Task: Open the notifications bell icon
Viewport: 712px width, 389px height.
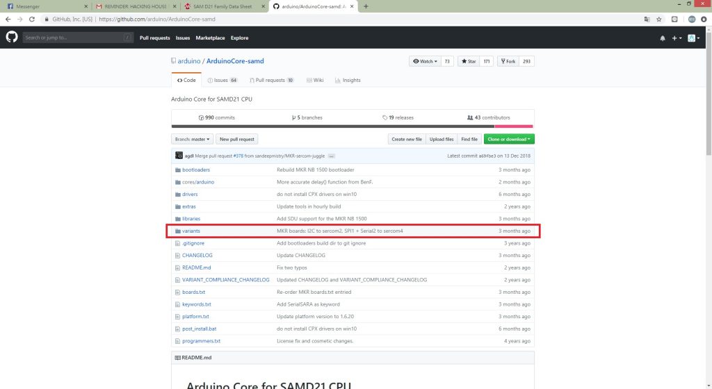Action: 663,38
